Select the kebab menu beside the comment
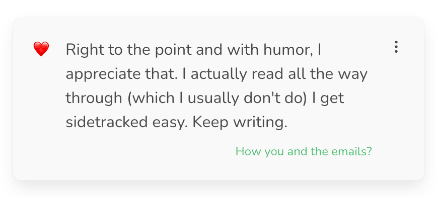Viewport: 436px width, 197px height. [396, 47]
